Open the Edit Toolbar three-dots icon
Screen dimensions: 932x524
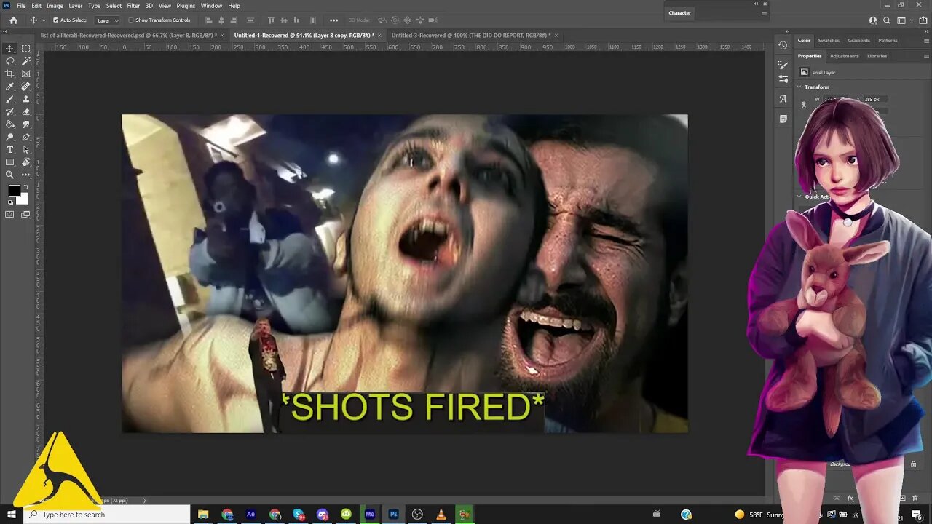[x=26, y=175]
